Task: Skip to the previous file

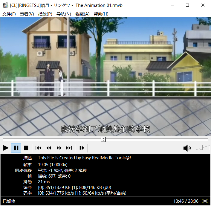Action: tap(38, 148)
